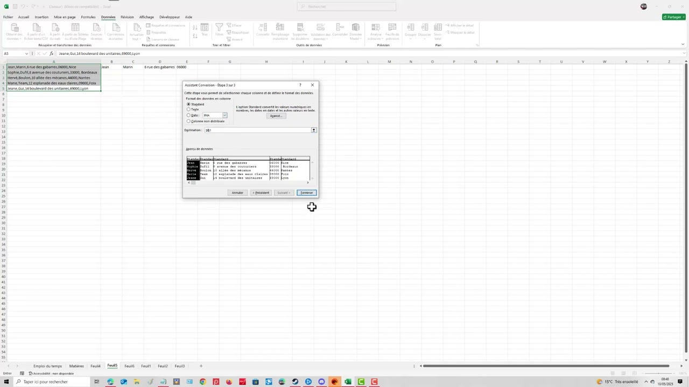Click the Feuille de prévision icon
Screen dimensions: 689x387
[392, 32]
